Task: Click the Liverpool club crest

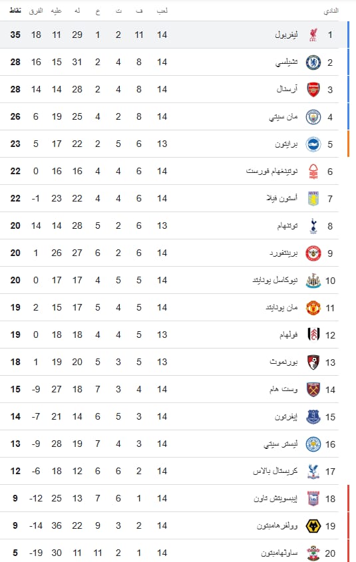Action: (313, 35)
